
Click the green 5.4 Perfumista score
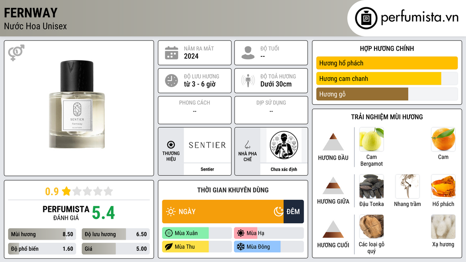click(x=103, y=213)
